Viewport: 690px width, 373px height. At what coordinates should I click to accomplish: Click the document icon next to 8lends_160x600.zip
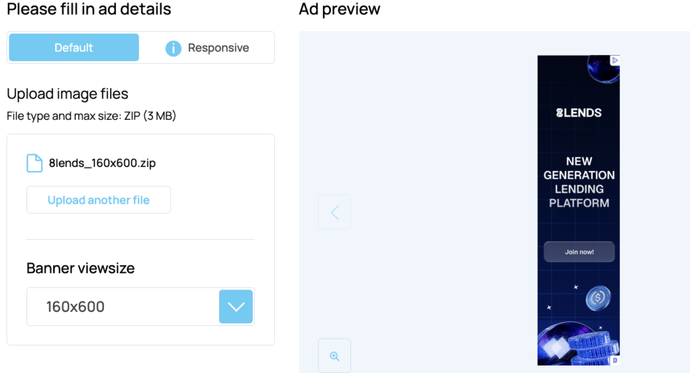pyautogui.click(x=34, y=163)
